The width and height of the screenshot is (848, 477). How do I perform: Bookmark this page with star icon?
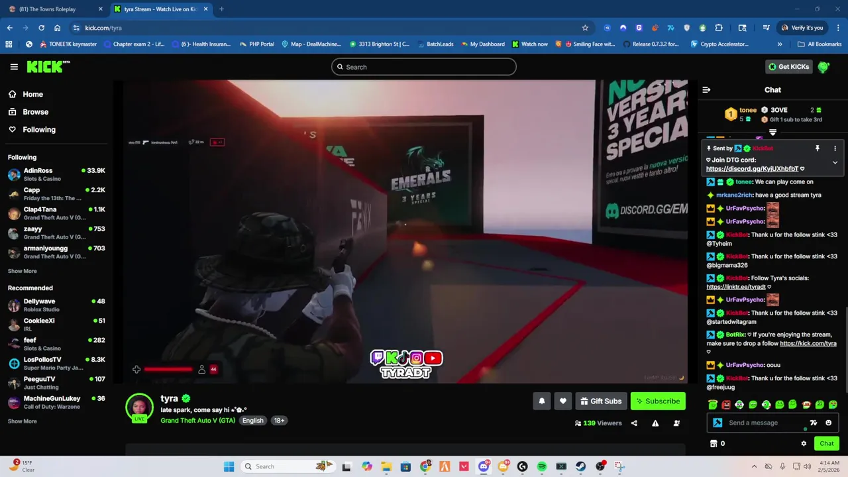tap(585, 28)
